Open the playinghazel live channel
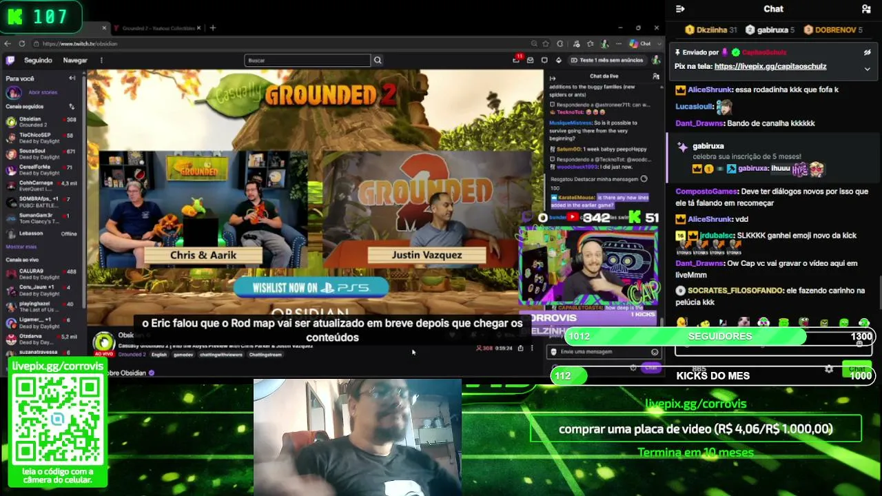The height and width of the screenshot is (496, 882). pyautogui.click(x=41, y=307)
